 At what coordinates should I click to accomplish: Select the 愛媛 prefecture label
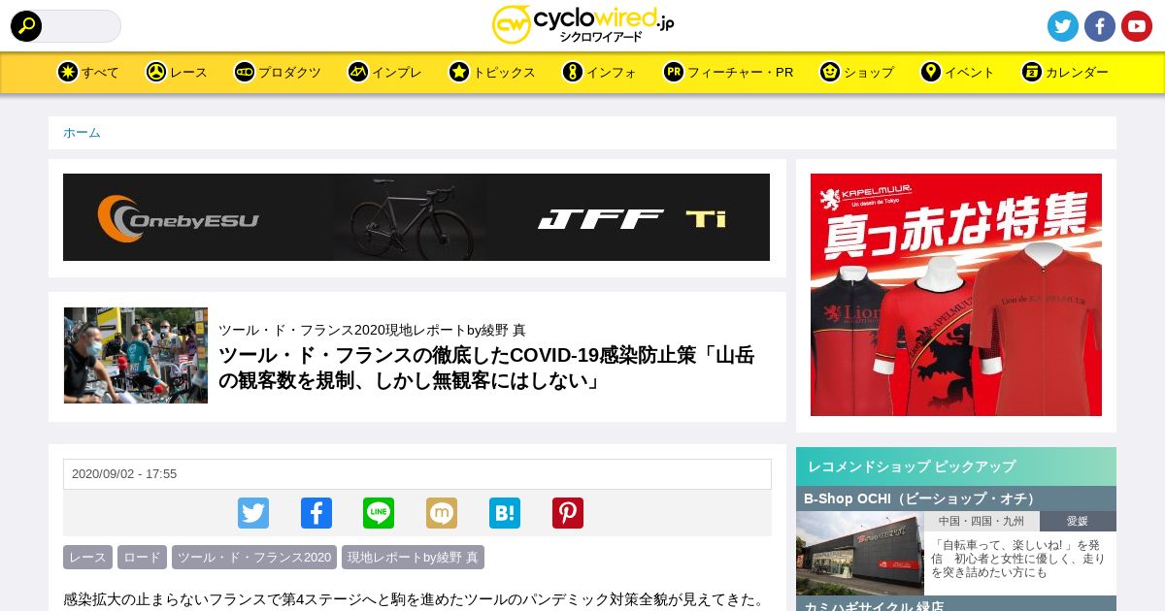click(1078, 521)
